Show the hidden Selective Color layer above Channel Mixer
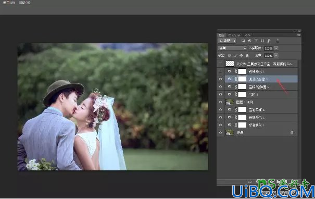 [x=221, y=71]
